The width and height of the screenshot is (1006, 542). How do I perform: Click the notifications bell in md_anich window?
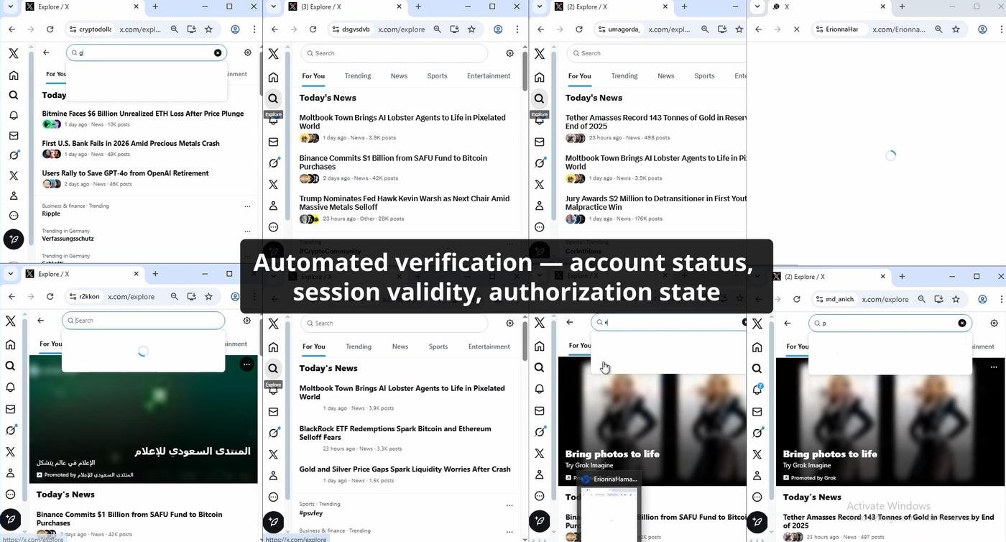tap(757, 389)
